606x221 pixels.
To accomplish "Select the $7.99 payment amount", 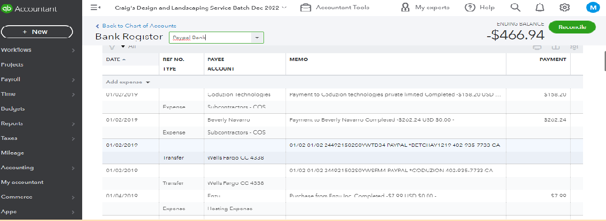I will (558, 196).
